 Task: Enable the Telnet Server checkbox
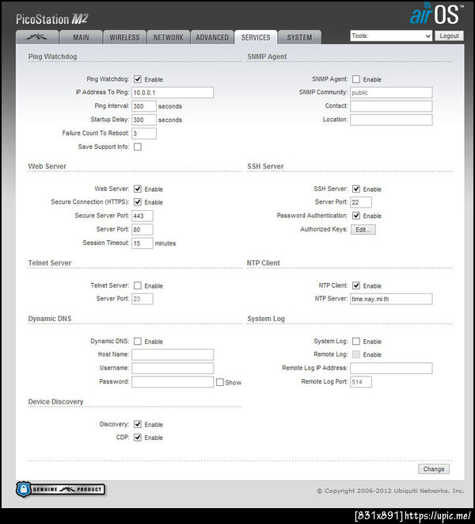click(x=138, y=285)
